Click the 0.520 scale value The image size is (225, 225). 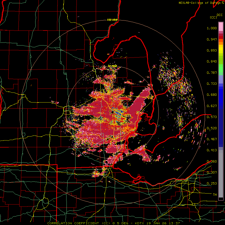(x=212, y=128)
